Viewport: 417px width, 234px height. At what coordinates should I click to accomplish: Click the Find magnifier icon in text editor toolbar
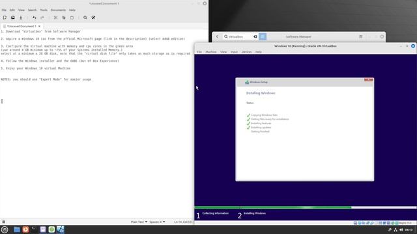pyautogui.click(x=85, y=18)
